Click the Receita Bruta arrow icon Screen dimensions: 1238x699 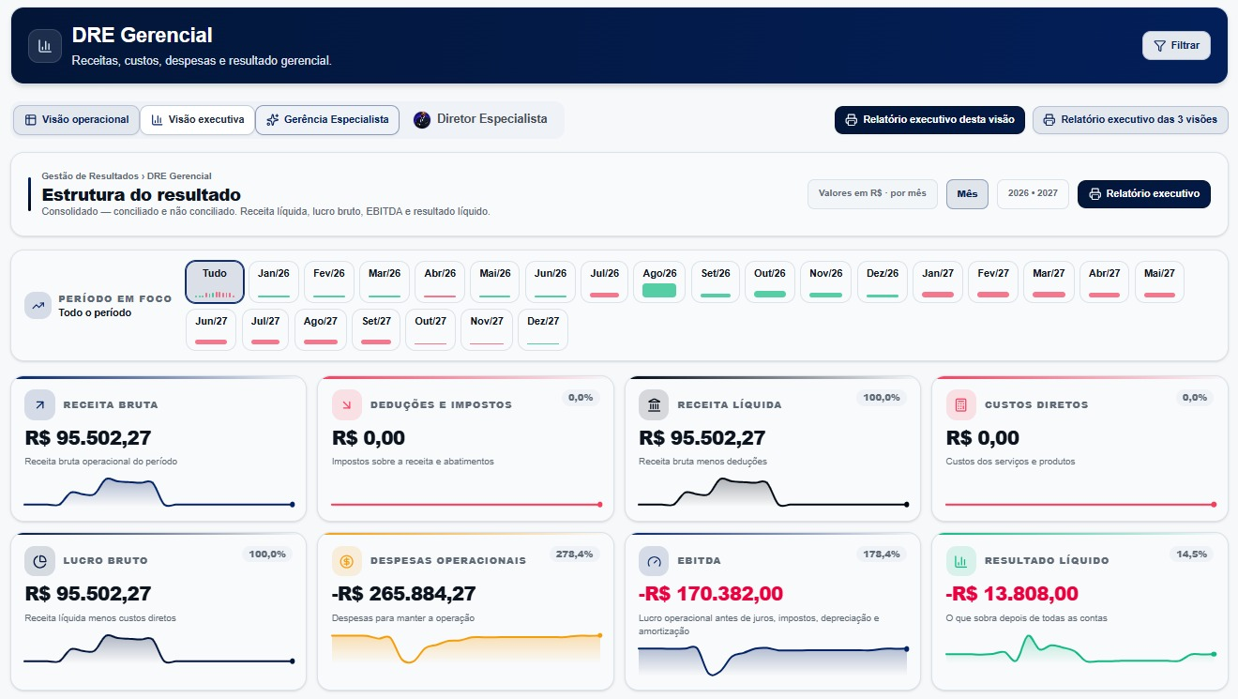click(x=39, y=405)
